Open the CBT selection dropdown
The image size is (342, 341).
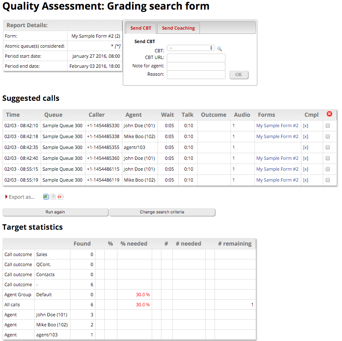(x=191, y=48)
